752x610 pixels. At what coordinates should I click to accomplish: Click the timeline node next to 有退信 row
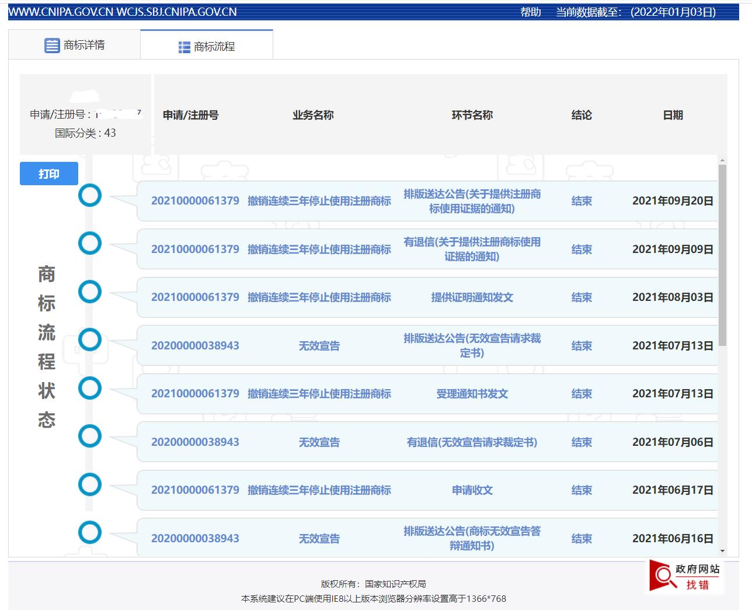point(90,243)
